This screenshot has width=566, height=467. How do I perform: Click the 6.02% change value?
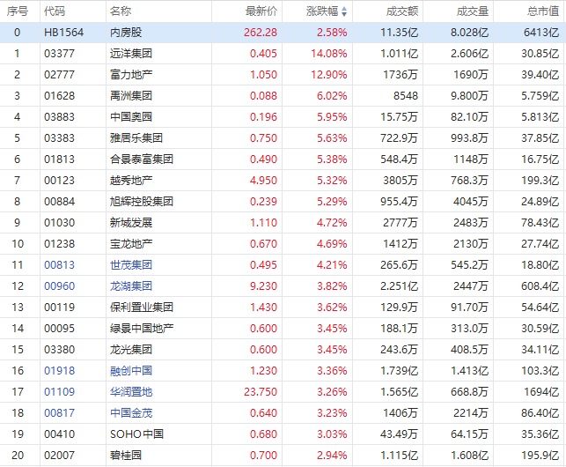click(x=332, y=96)
